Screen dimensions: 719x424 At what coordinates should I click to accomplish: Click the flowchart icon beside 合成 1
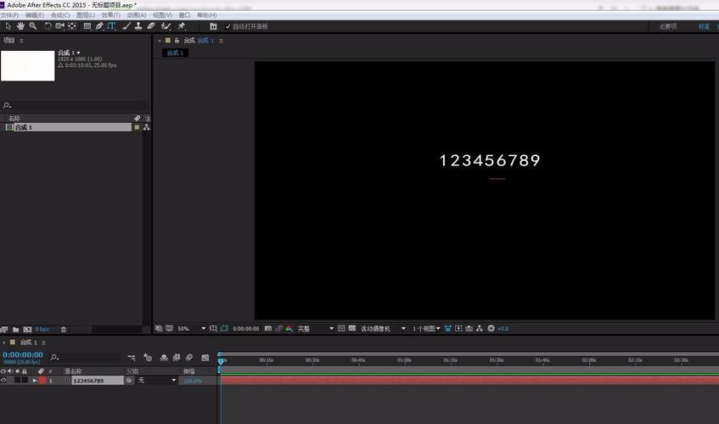[146, 127]
